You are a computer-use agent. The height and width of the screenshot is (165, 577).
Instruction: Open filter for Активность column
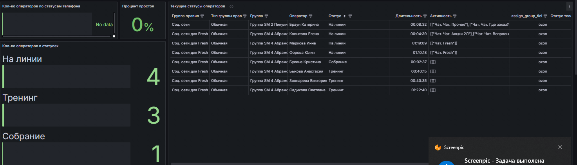point(455,16)
